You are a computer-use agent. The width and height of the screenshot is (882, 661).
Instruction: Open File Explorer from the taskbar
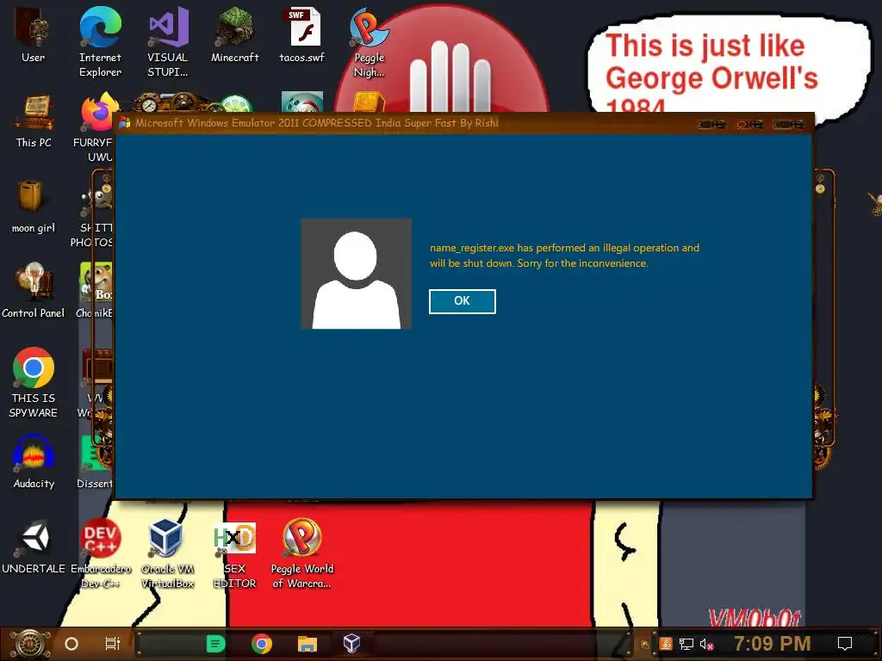pyautogui.click(x=307, y=644)
